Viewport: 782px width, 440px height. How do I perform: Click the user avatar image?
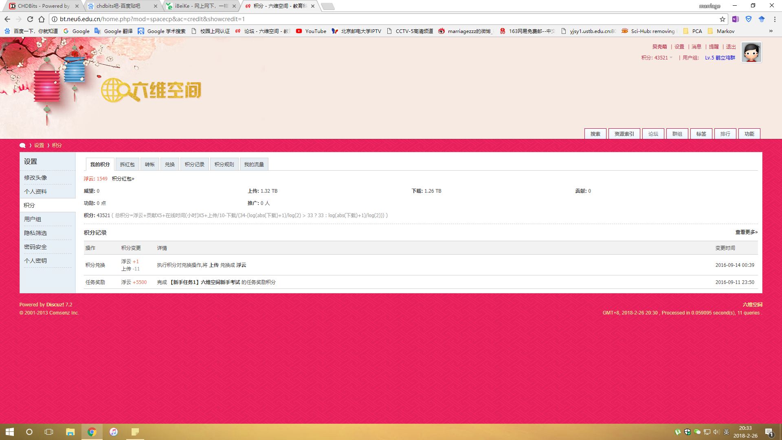(x=751, y=53)
